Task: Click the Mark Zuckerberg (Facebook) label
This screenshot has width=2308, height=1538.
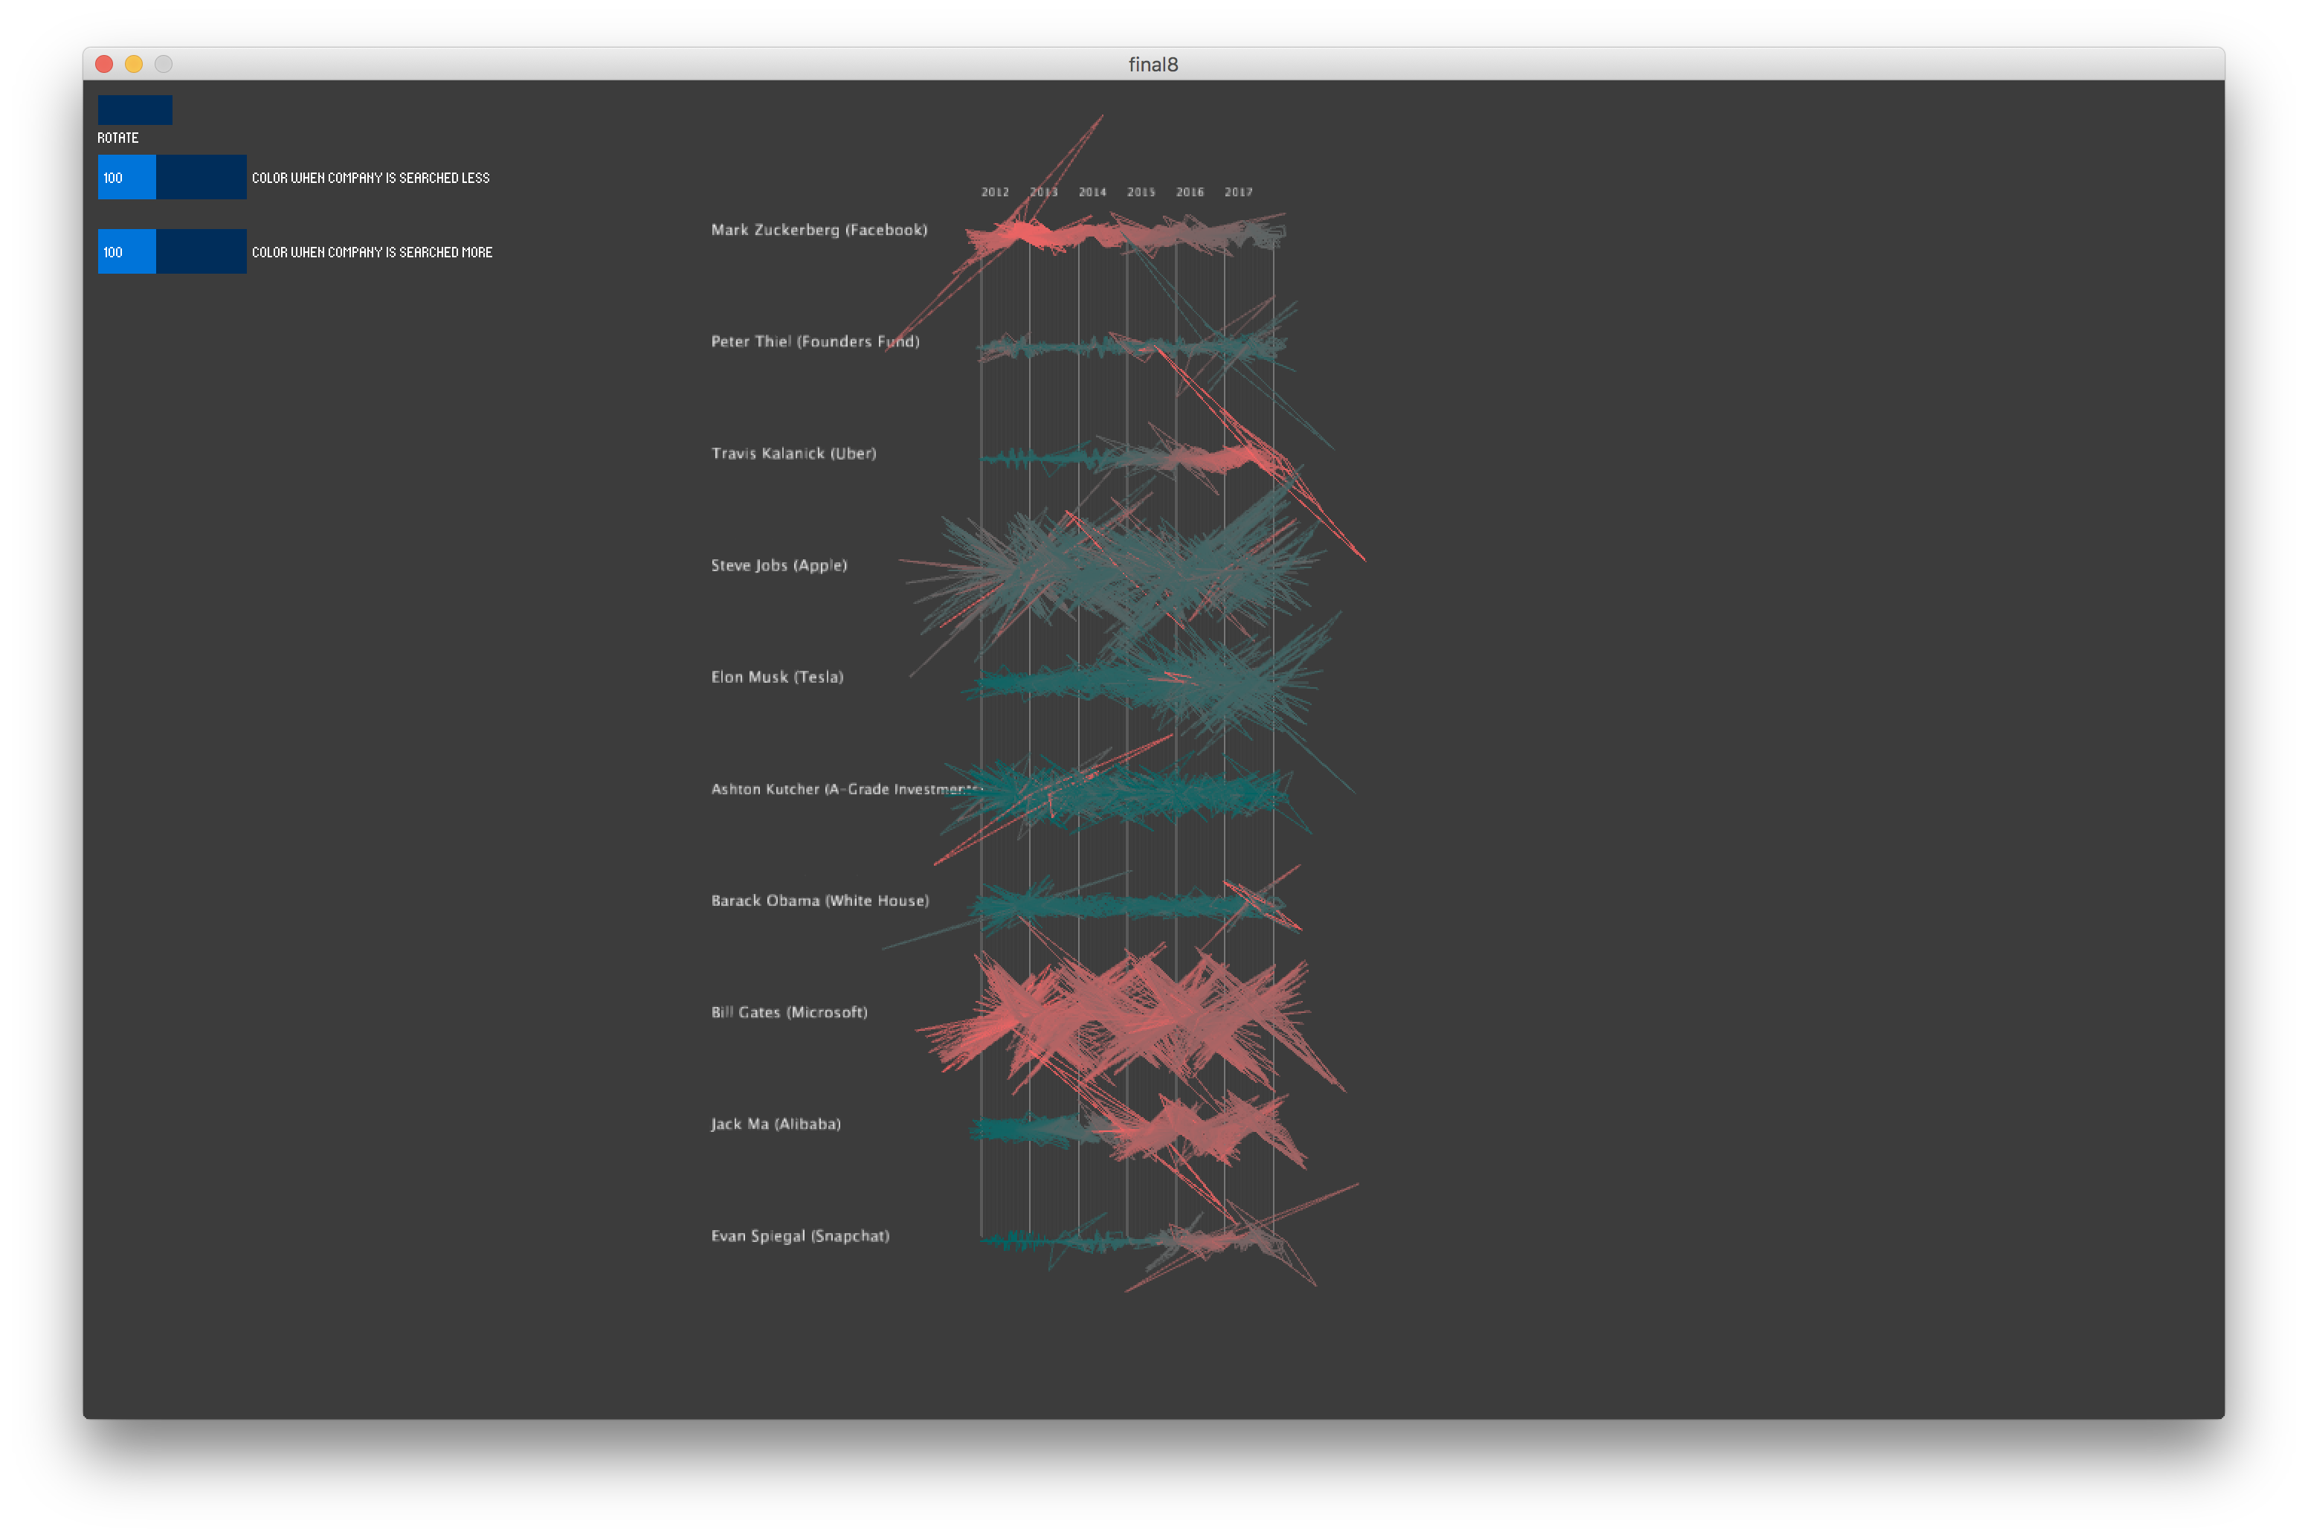Action: 819,230
